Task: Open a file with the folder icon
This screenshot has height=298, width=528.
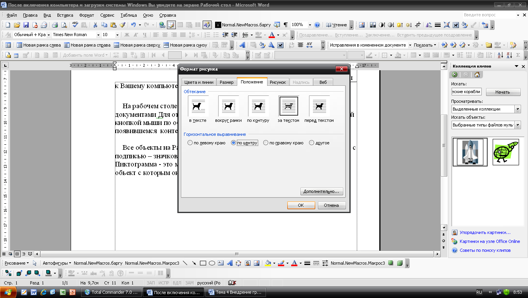Action: point(17,25)
